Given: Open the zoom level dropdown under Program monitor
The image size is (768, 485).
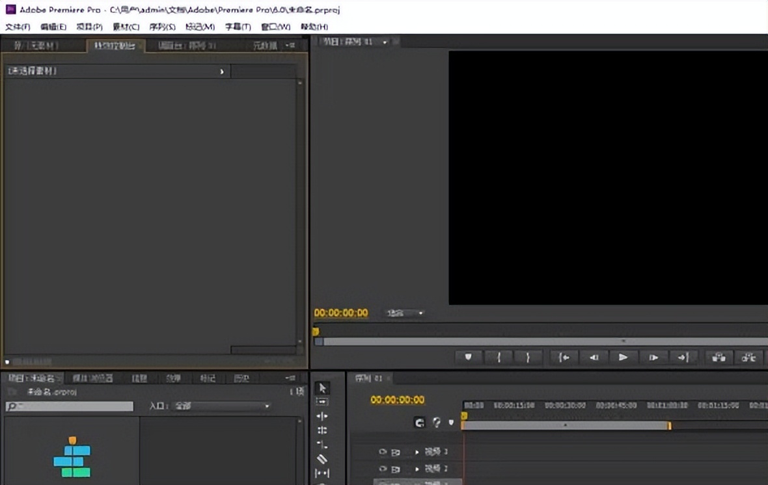Looking at the screenshot, I should (405, 313).
